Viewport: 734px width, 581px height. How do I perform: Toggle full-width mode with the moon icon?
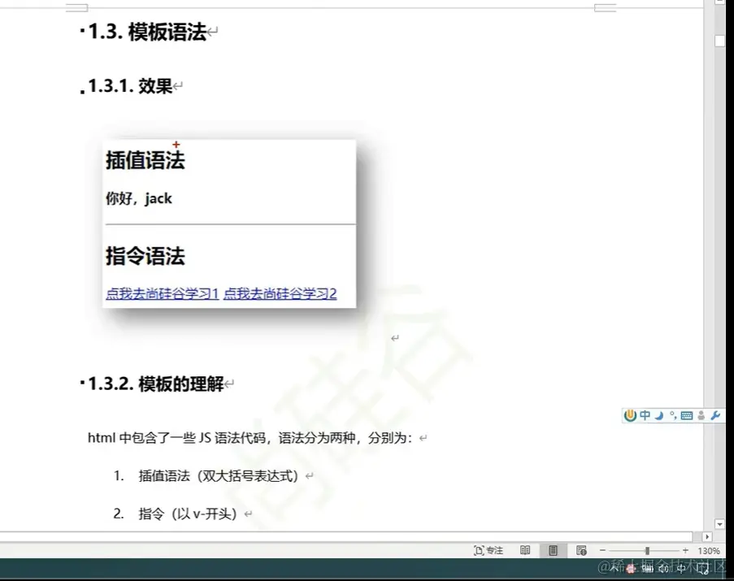[x=658, y=415]
